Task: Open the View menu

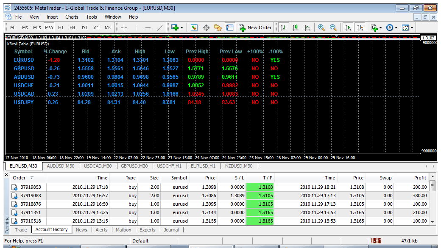Action: (34, 17)
